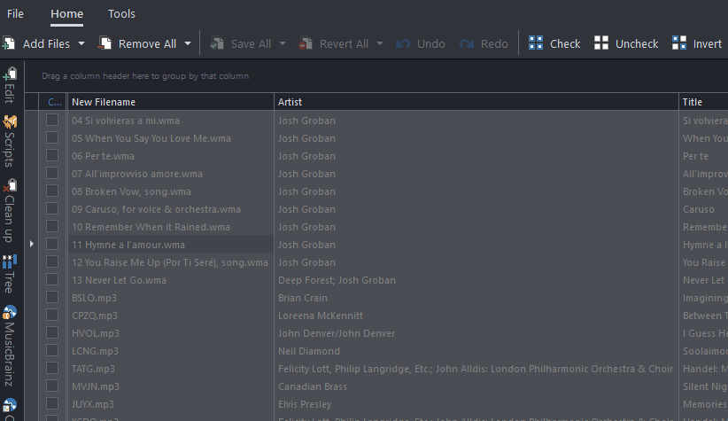728x421 pixels.
Task: Check the box for LCNG.mp3
Action: [x=52, y=350]
